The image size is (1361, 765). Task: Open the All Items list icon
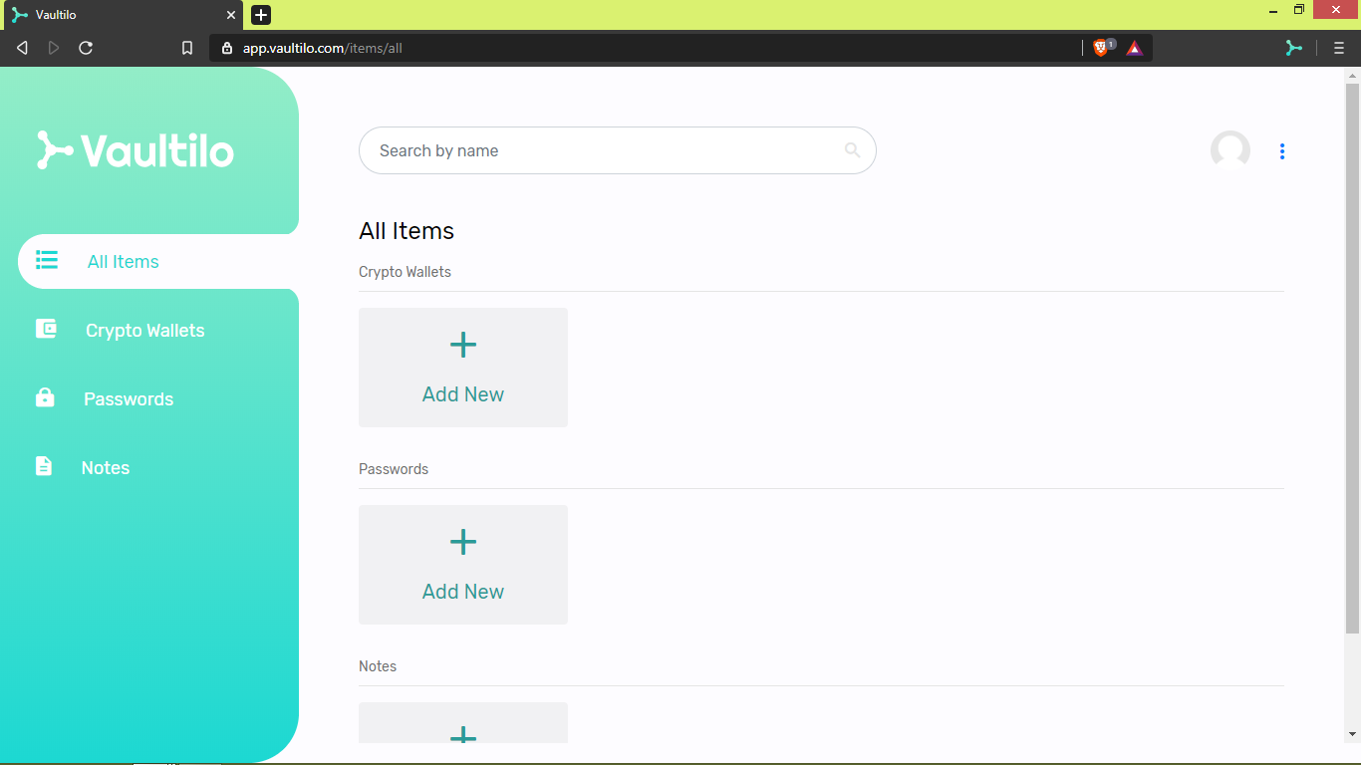[x=47, y=261]
